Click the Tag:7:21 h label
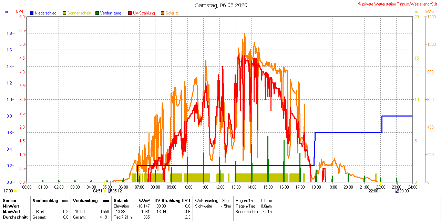Viewport: 441px width, 221px height. [x=123, y=217]
